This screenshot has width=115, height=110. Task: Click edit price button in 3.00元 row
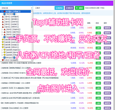[108, 98]
